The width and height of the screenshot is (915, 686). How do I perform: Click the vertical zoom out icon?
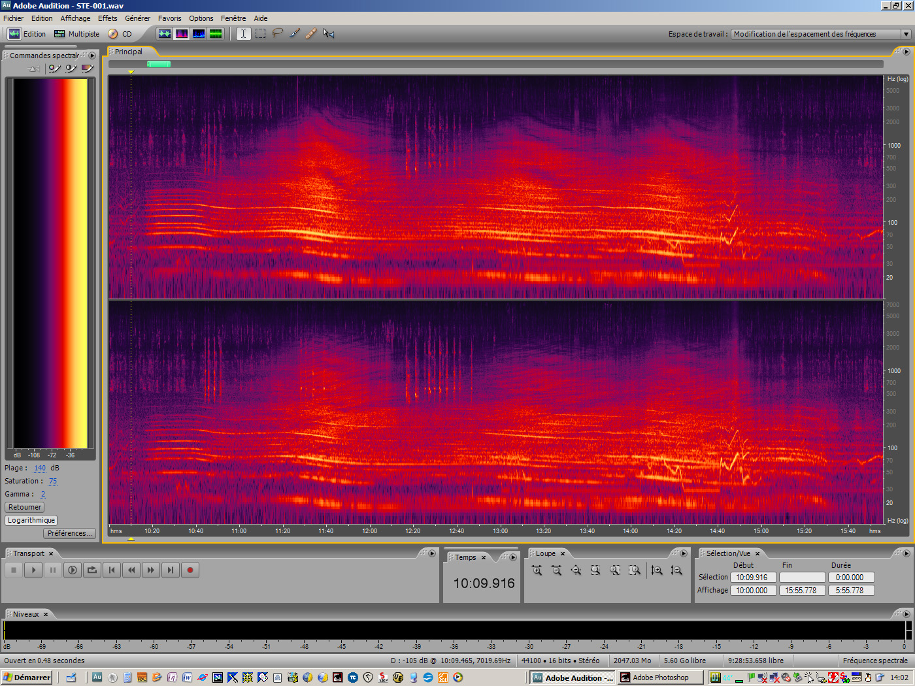[x=676, y=570]
